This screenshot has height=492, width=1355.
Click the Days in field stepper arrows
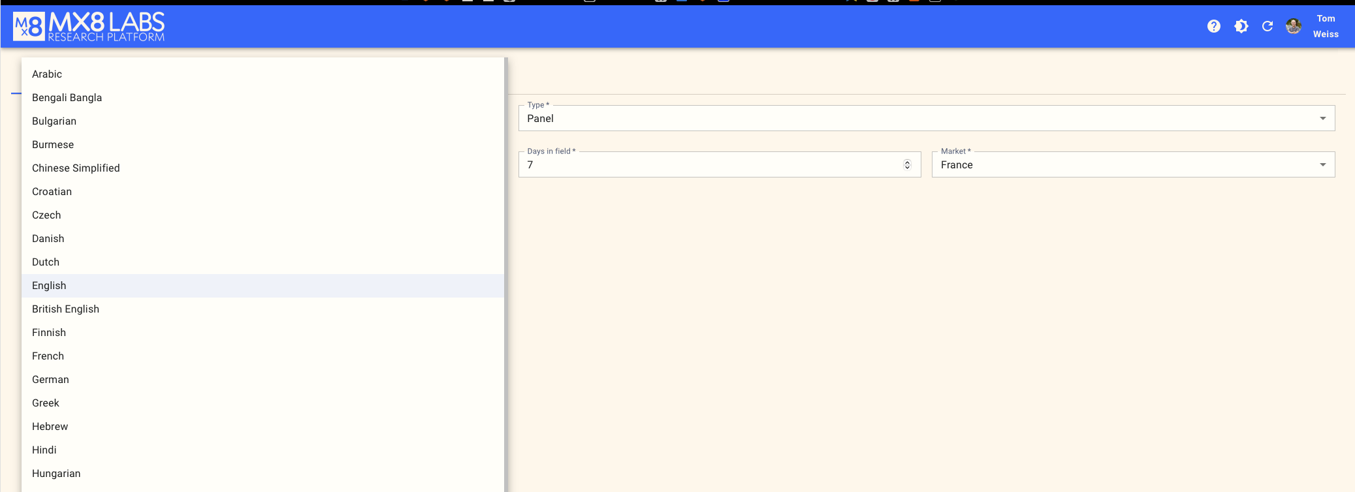pos(907,165)
